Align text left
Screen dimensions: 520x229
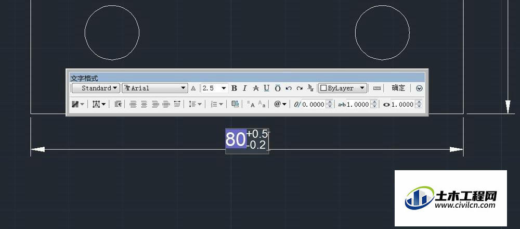pyautogui.click(x=133, y=104)
